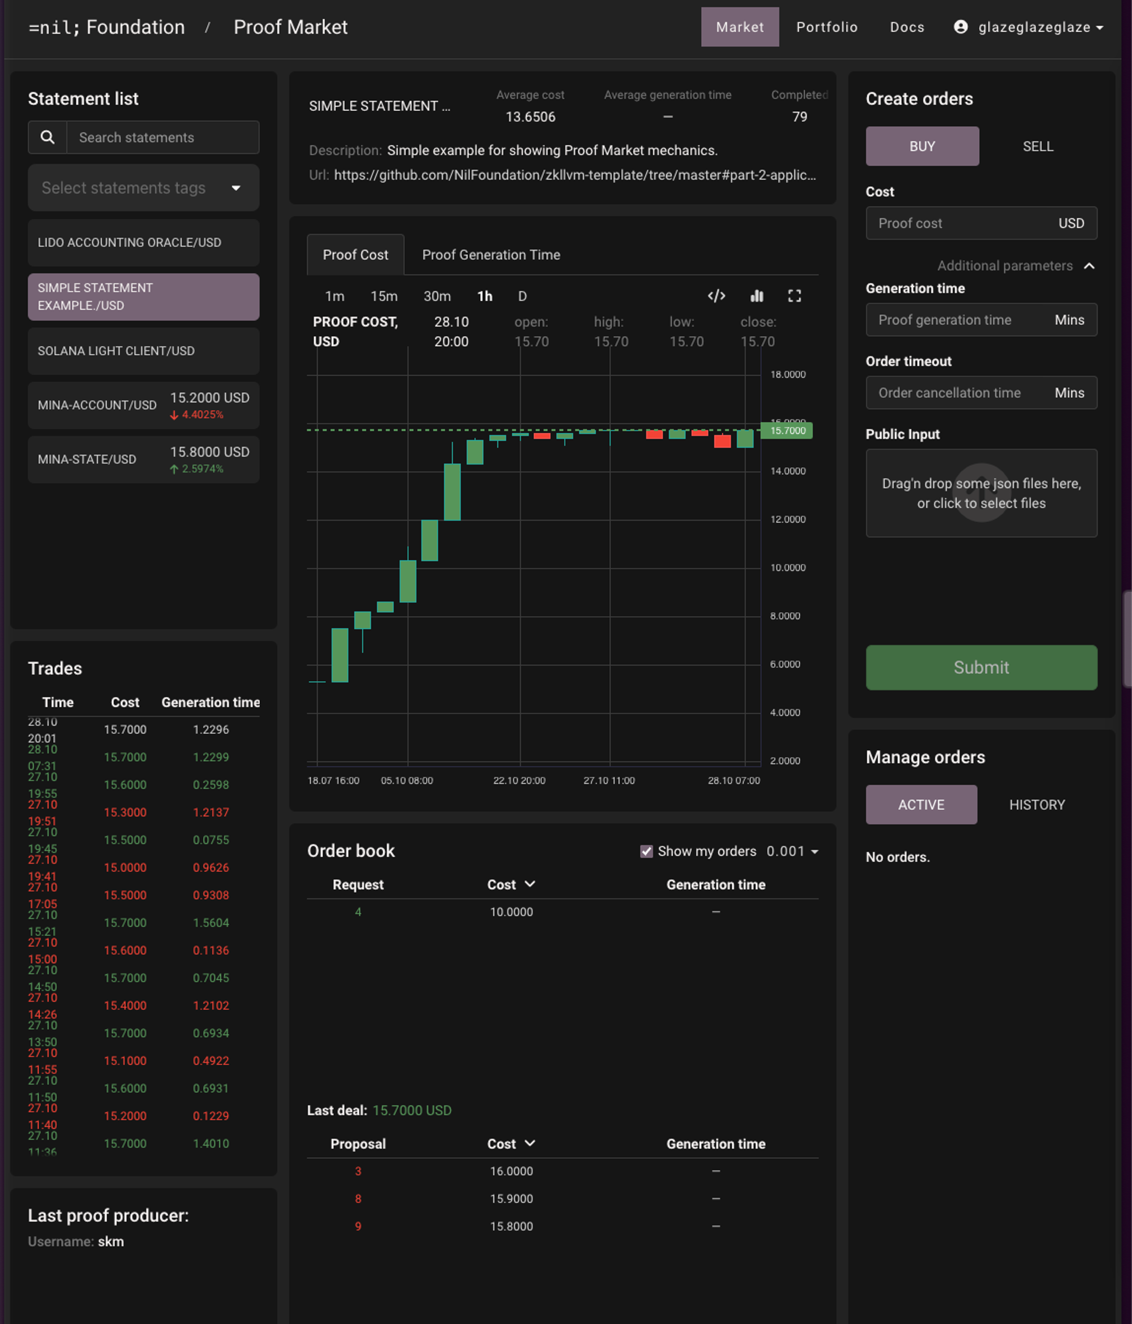Collapse the Additional parameters section
The width and height of the screenshot is (1132, 1324).
[x=1089, y=266]
